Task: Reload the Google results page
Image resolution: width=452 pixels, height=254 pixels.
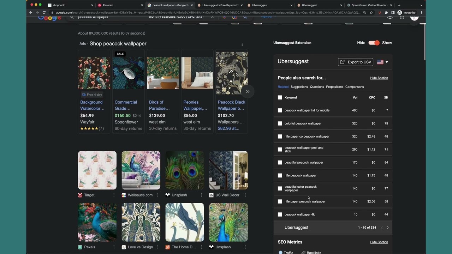Action: click(x=44, y=13)
